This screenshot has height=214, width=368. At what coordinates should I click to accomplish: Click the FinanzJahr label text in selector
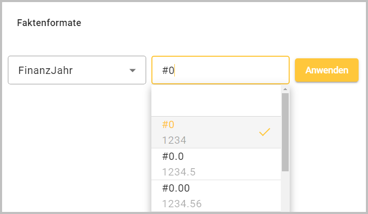tap(45, 70)
